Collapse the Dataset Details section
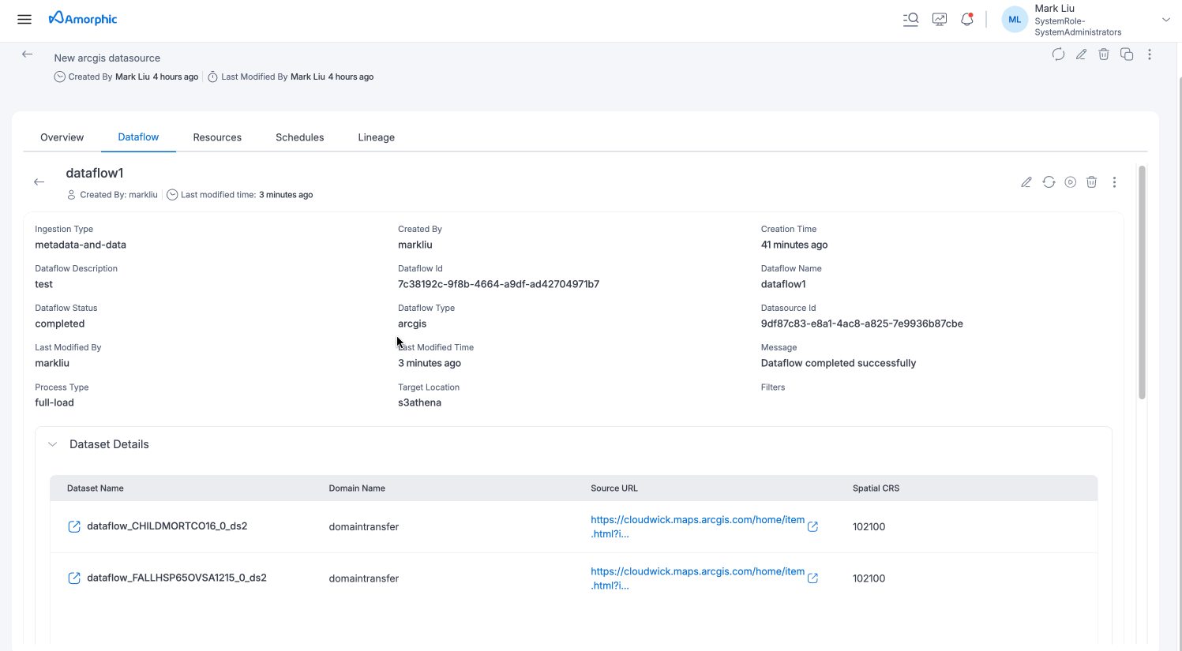The width and height of the screenshot is (1182, 651). pyautogui.click(x=52, y=443)
